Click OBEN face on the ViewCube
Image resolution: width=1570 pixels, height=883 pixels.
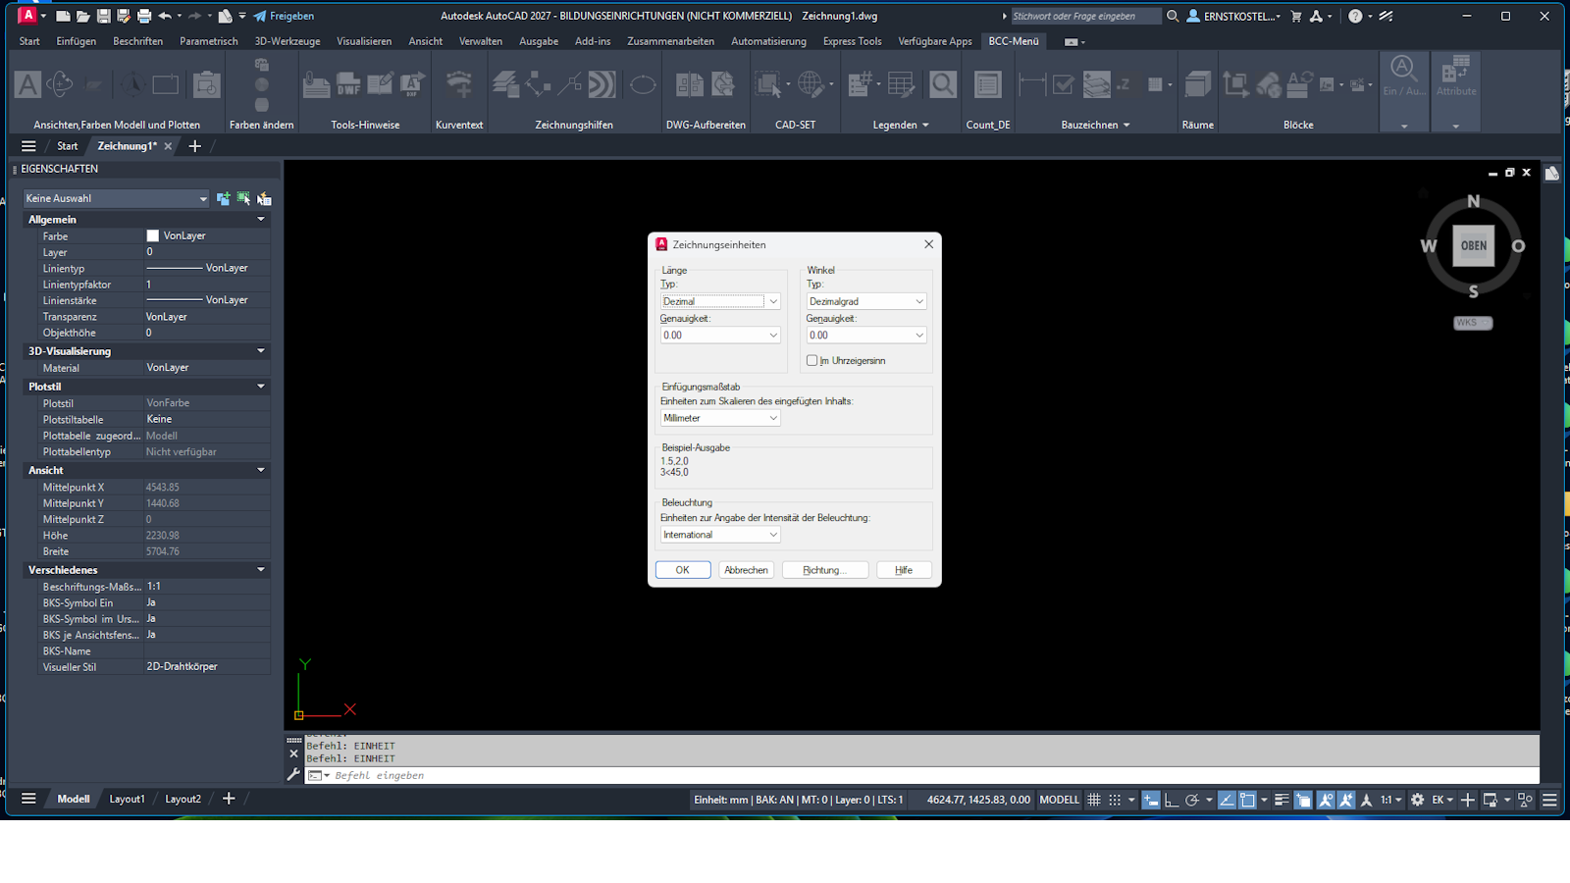[1474, 246]
